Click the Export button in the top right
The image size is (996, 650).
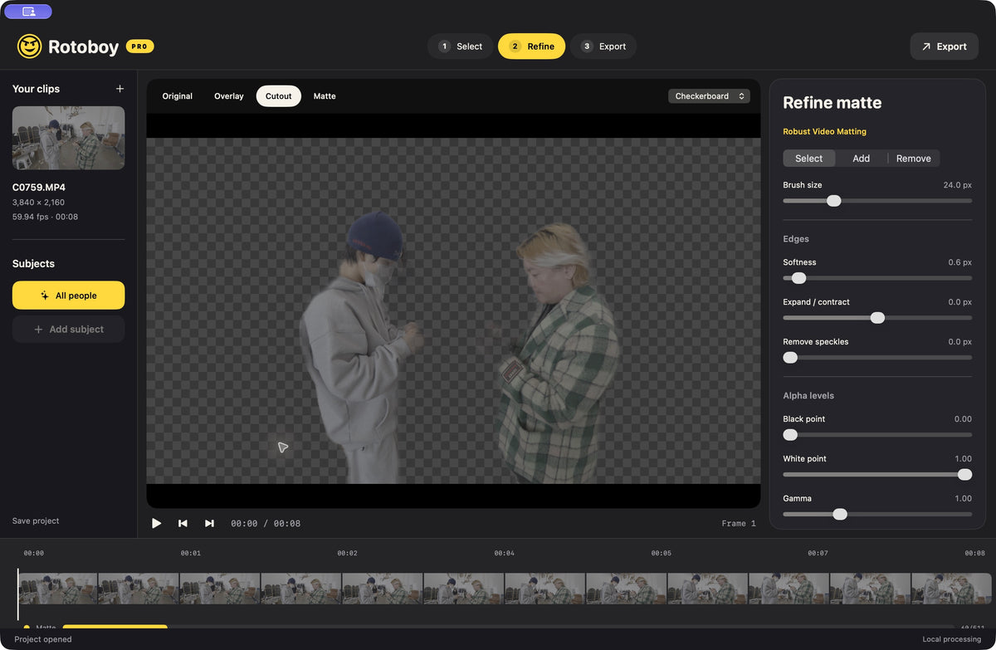tap(944, 46)
